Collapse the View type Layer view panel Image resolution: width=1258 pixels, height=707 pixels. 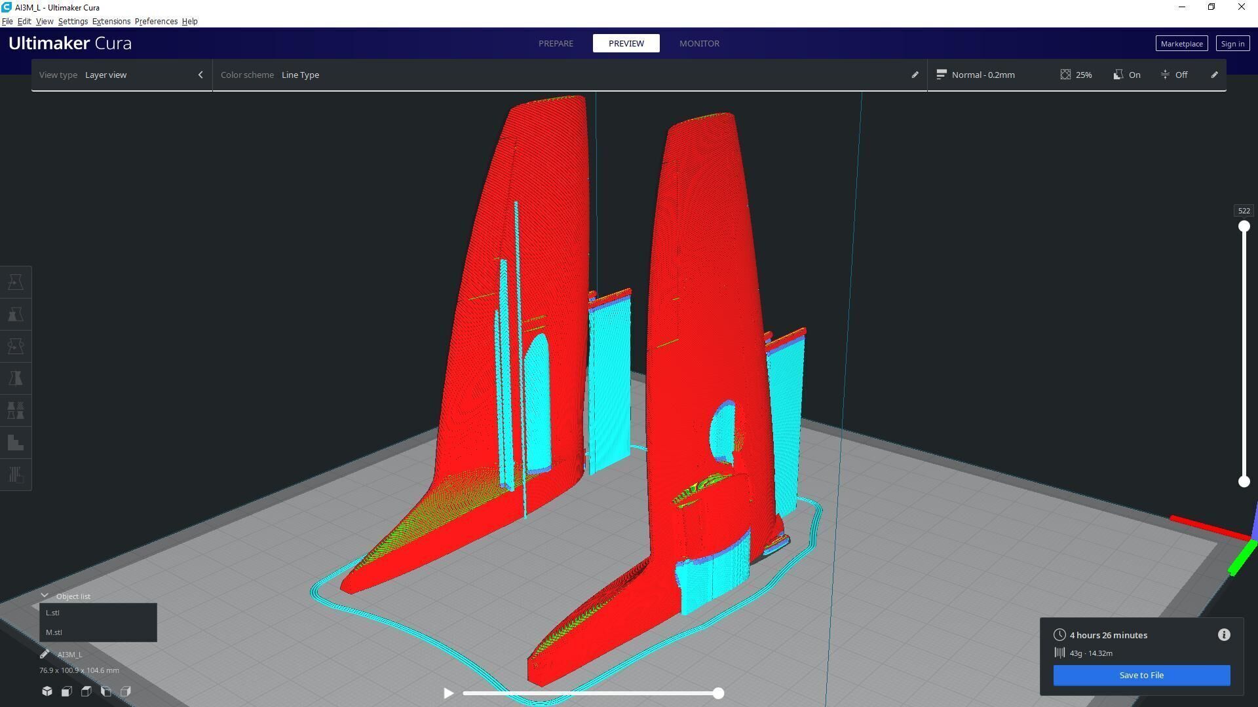click(200, 75)
